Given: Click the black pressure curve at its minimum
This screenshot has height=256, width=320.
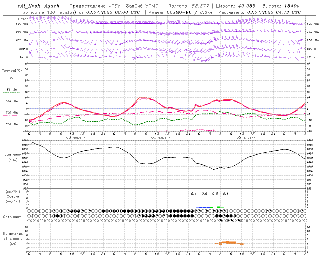Looking at the screenshot, I should tap(214, 169).
